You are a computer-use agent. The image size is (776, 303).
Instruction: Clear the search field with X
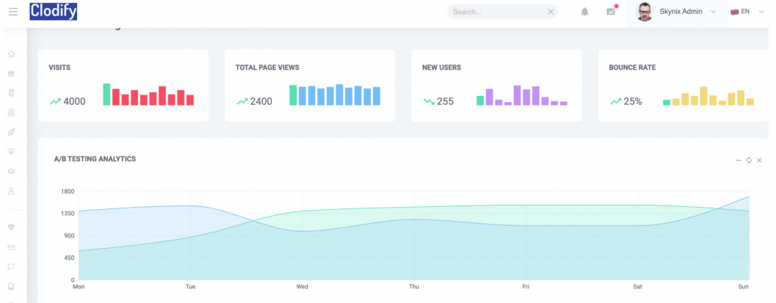[551, 12]
